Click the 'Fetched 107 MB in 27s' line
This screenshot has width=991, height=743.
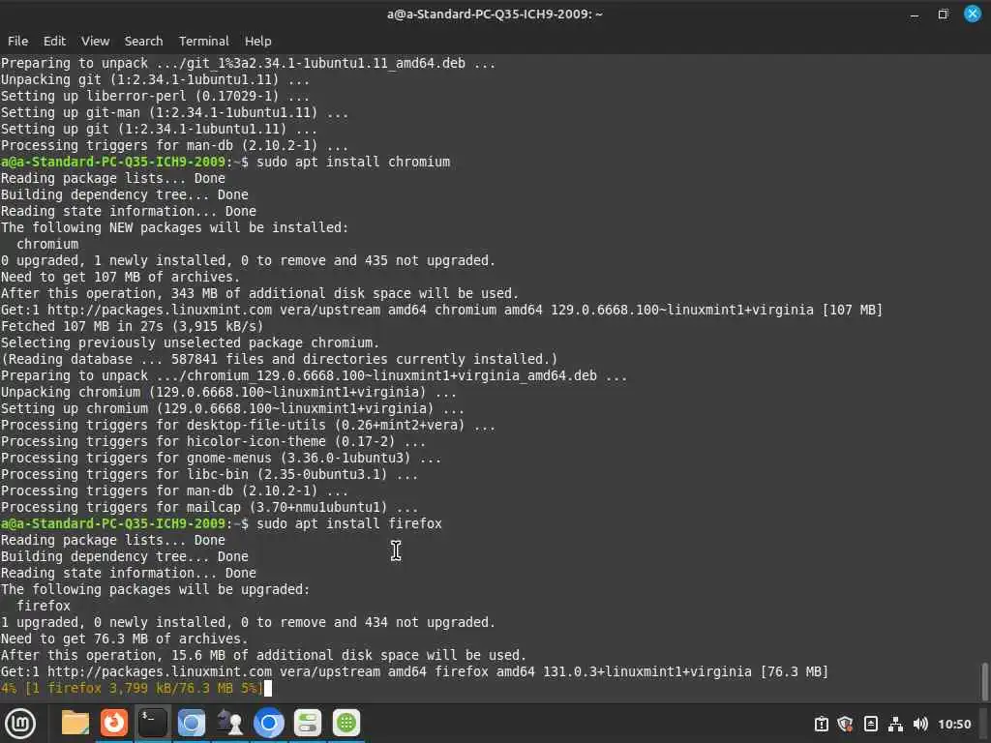point(132,326)
